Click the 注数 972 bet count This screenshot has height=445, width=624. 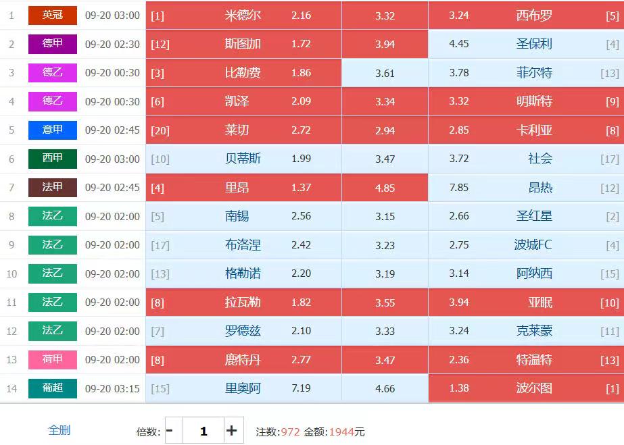pos(278,431)
